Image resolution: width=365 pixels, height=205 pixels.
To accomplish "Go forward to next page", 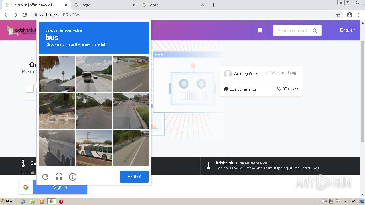I will [x=15, y=15].
